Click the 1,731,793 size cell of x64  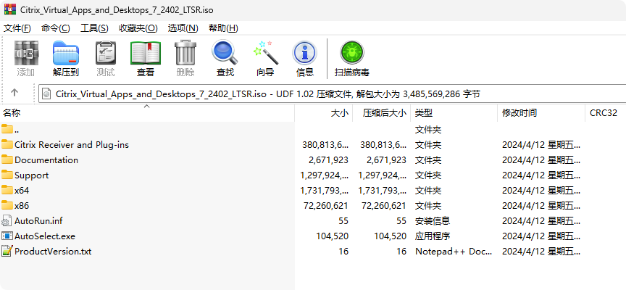click(324, 190)
